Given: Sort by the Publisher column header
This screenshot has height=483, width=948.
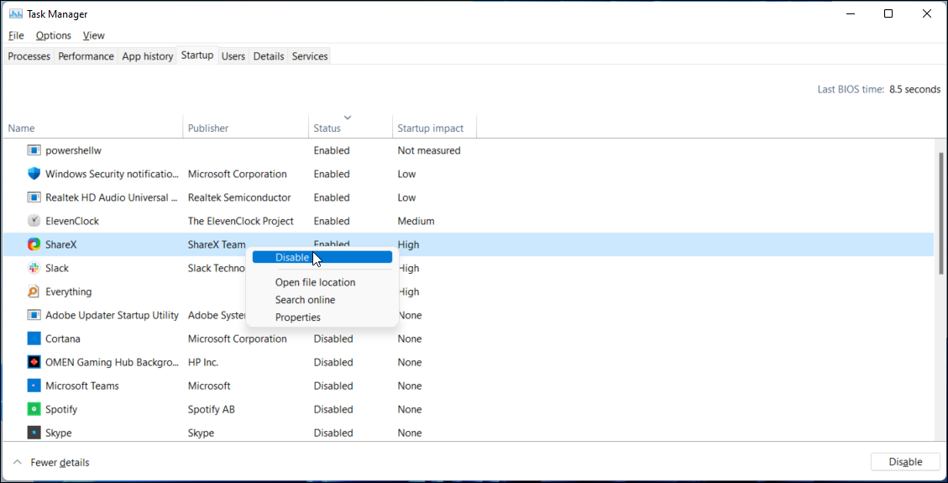Looking at the screenshot, I should click(245, 129).
